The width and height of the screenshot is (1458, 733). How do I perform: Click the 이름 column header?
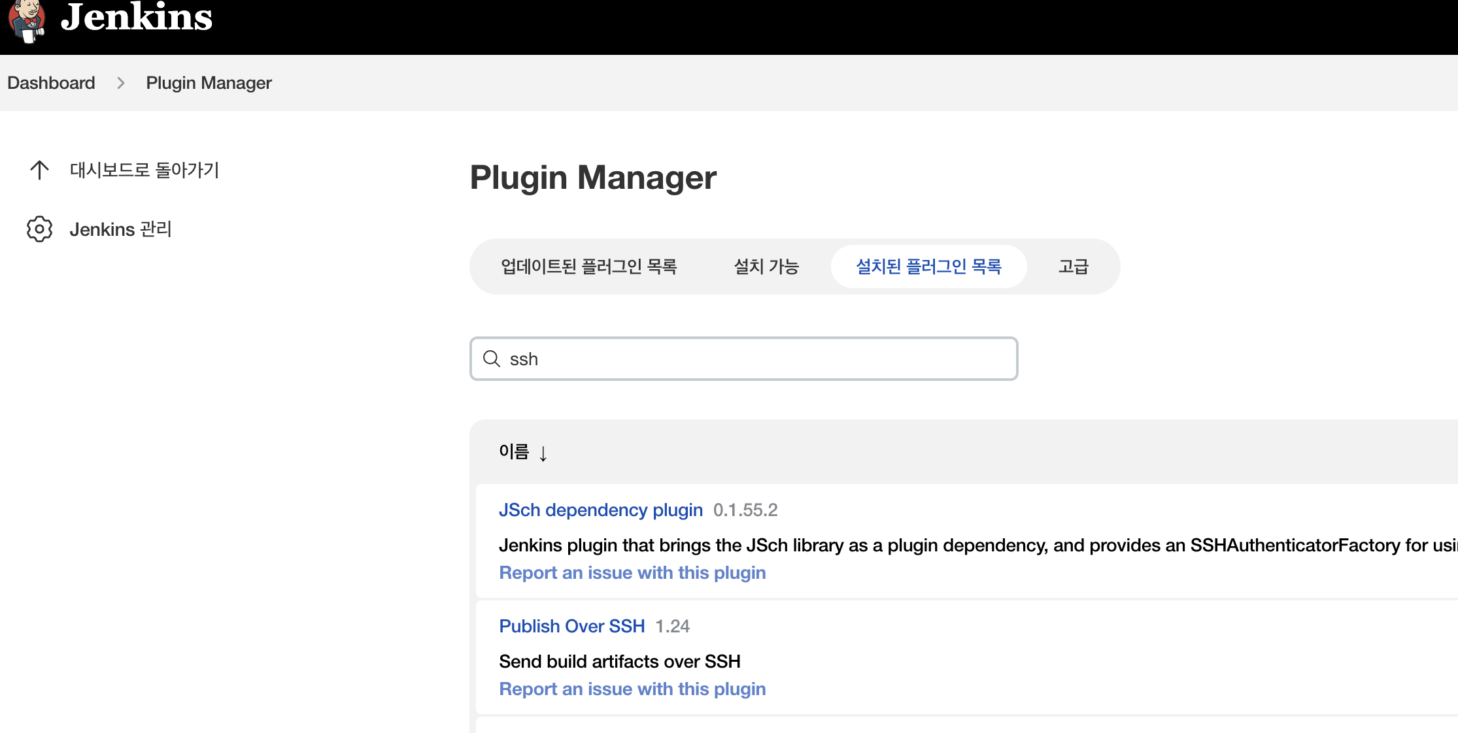(514, 451)
